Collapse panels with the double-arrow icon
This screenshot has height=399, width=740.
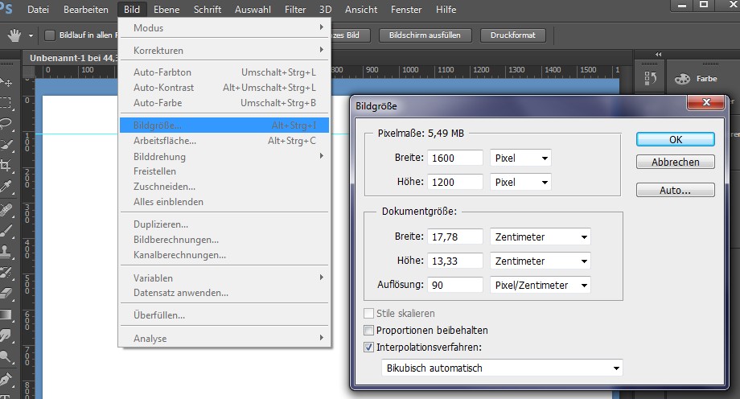658,55
